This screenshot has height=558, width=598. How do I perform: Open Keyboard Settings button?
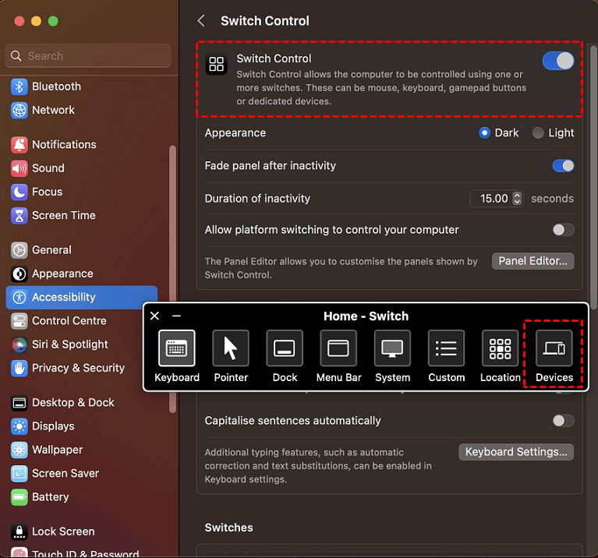click(515, 452)
